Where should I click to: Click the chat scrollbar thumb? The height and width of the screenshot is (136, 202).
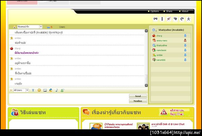[146, 79]
